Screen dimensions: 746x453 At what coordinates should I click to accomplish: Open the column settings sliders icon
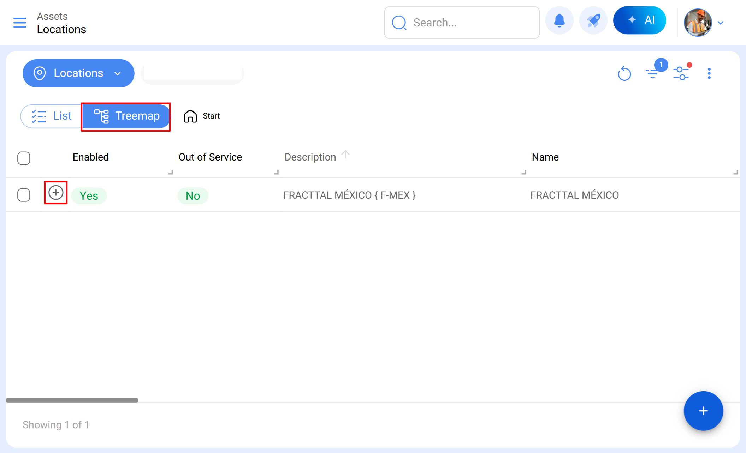pyautogui.click(x=681, y=73)
